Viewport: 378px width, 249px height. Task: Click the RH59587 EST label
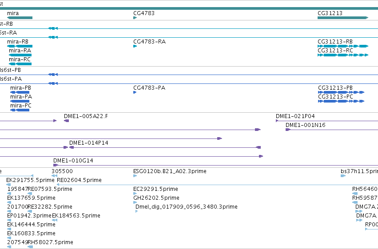[365, 198]
